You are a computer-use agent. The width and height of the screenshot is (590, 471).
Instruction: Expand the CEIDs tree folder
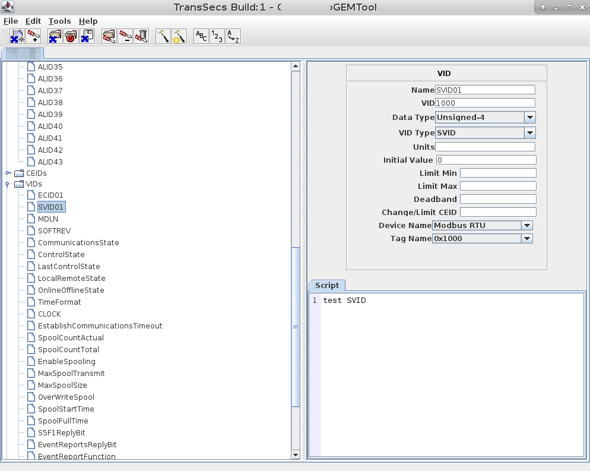tap(8, 173)
